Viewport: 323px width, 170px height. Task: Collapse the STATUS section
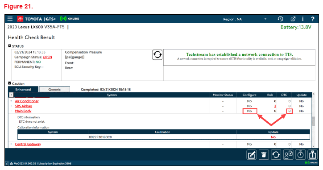(x=9, y=46)
